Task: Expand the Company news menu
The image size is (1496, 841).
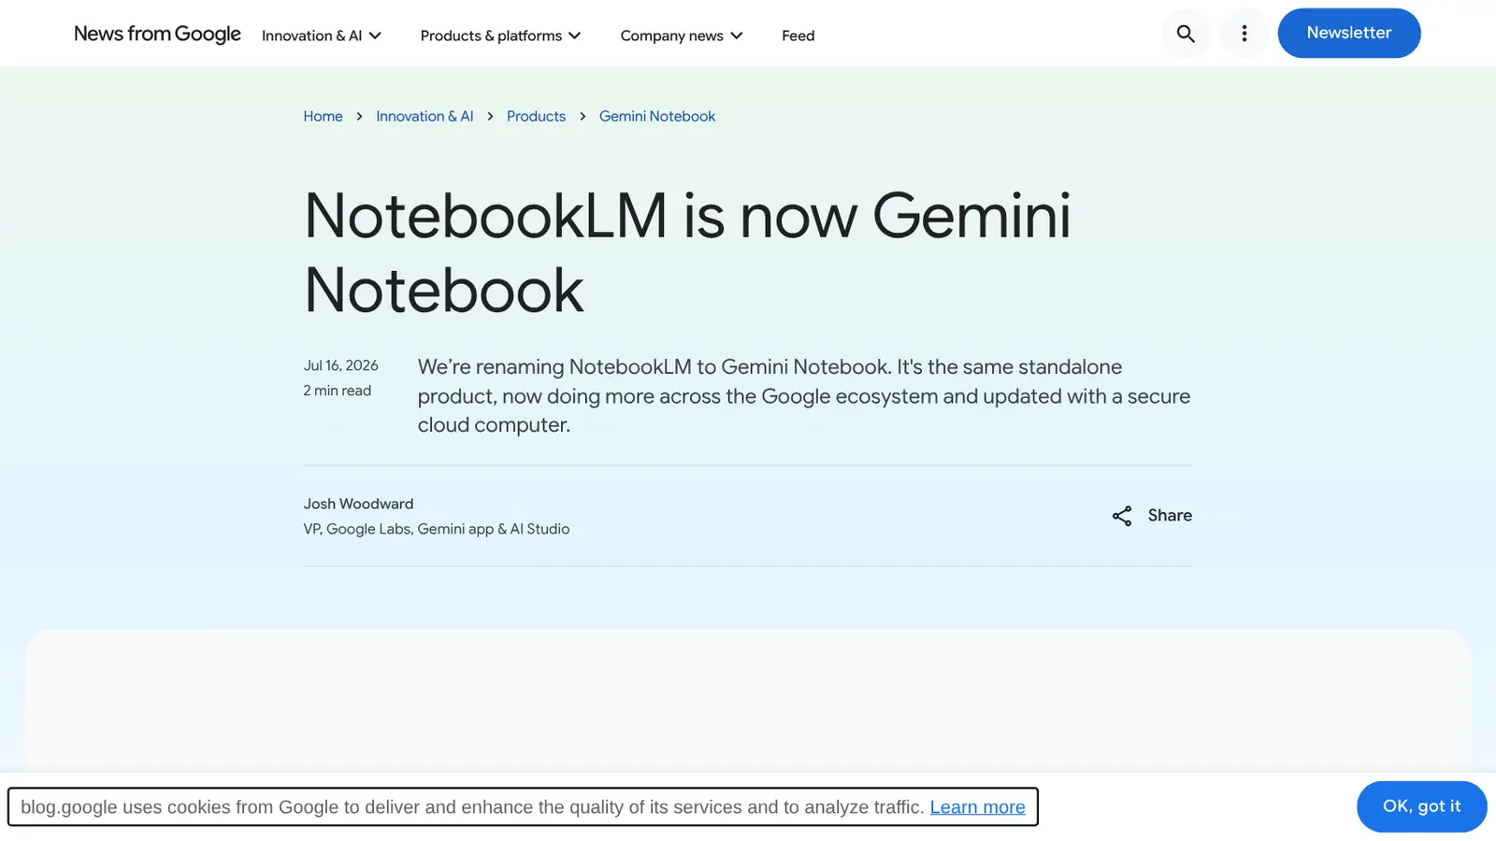Action: [x=682, y=36]
